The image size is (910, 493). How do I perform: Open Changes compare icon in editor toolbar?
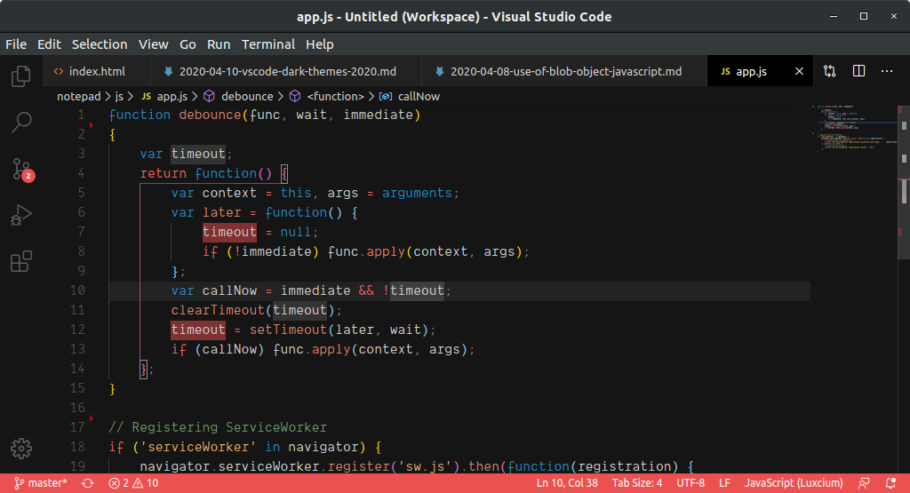coord(830,71)
